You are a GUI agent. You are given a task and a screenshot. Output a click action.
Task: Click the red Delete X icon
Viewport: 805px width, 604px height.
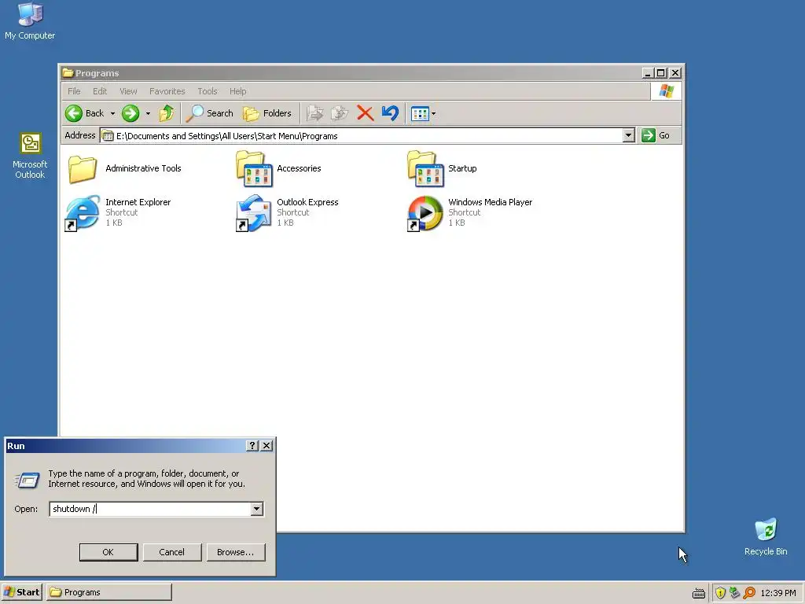(x=365, y=113)
